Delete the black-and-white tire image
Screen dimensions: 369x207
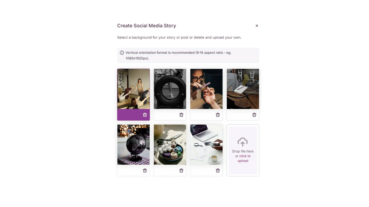[x=181, y=115]
